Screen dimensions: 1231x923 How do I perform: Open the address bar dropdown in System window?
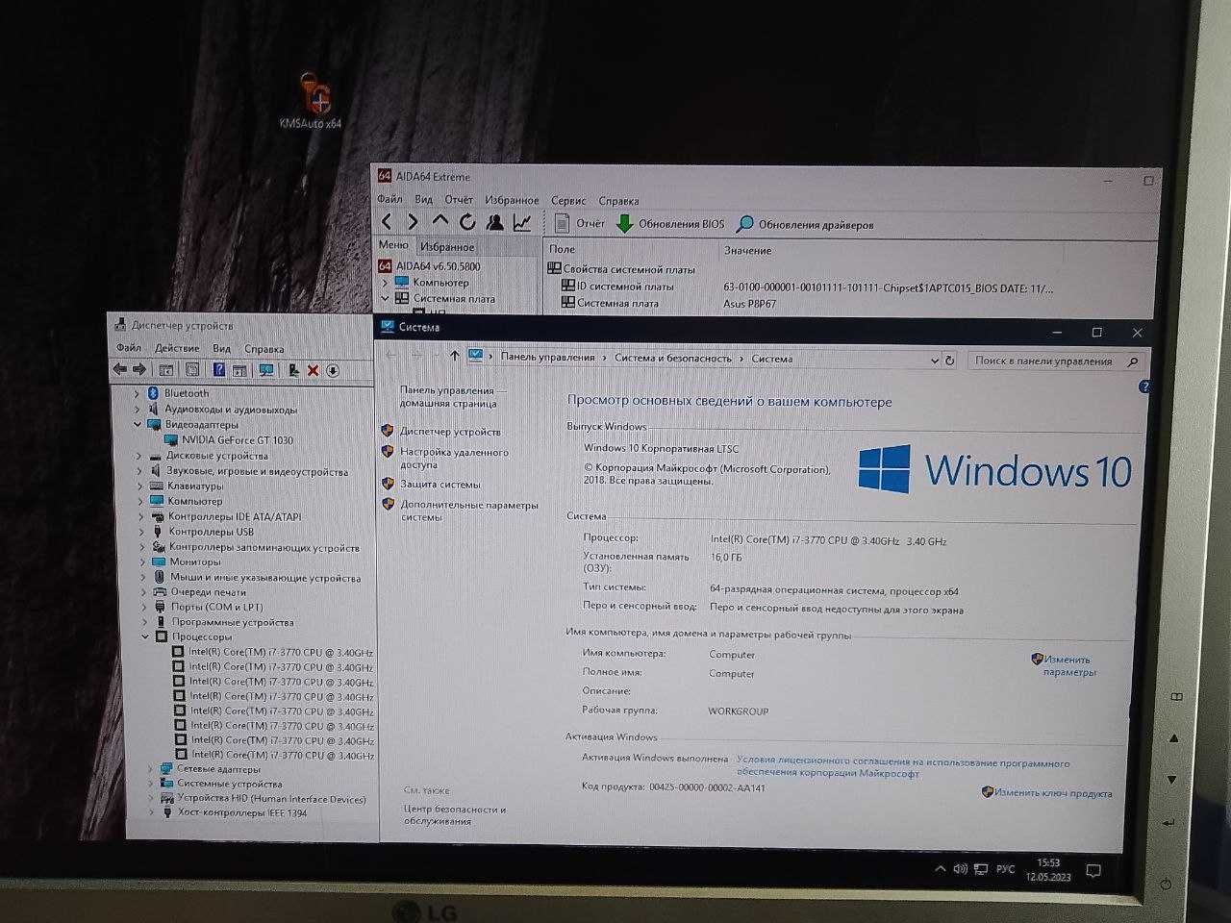click(x=934, y=360)
